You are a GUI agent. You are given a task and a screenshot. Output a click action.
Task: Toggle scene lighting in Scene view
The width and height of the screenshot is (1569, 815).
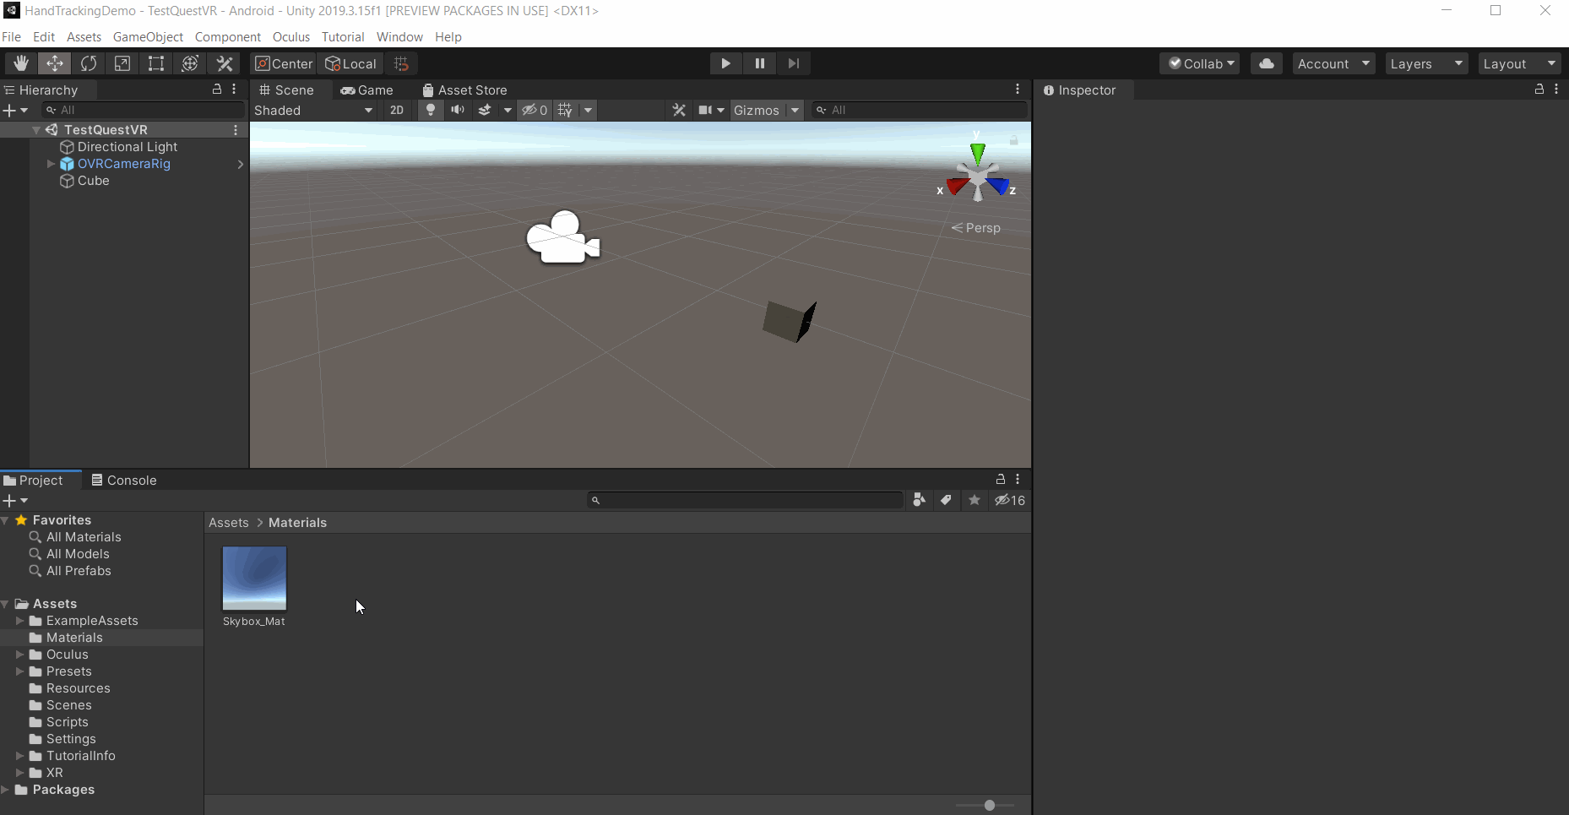point(431,110)
